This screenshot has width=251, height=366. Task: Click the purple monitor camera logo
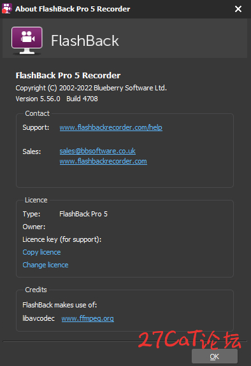click(x=27, y=41)
